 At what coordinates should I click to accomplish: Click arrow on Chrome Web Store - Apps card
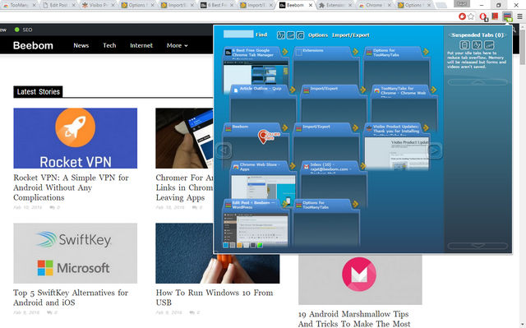click(x=293, y=166)
